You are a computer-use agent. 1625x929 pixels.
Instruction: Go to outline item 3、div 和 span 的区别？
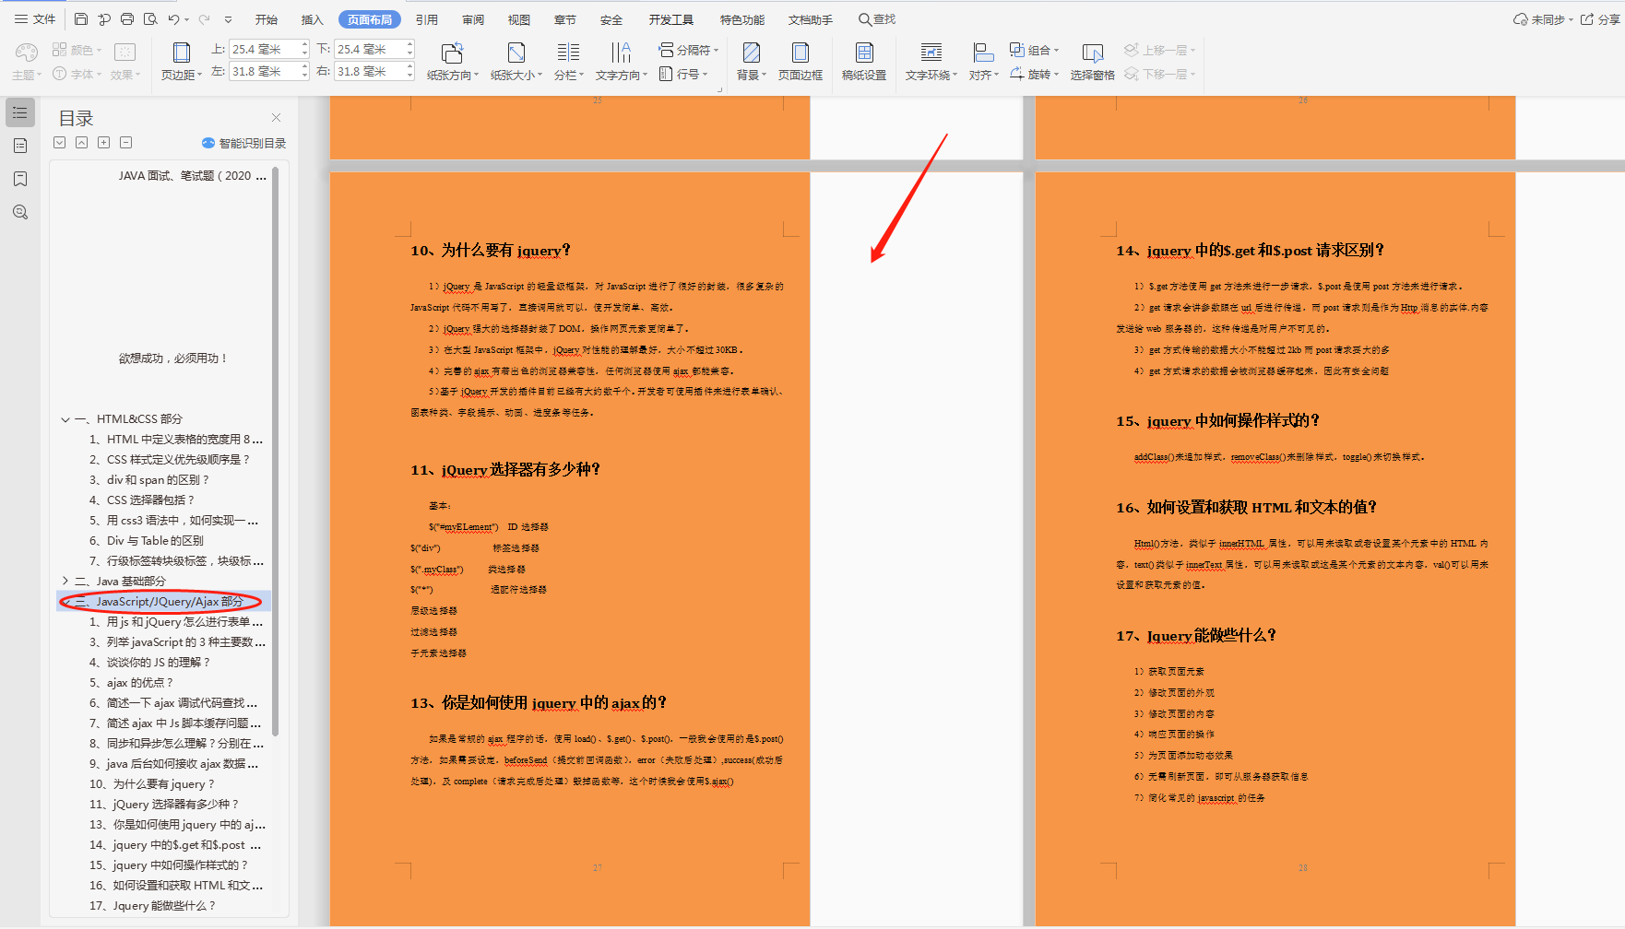click(x=149, y=480)
